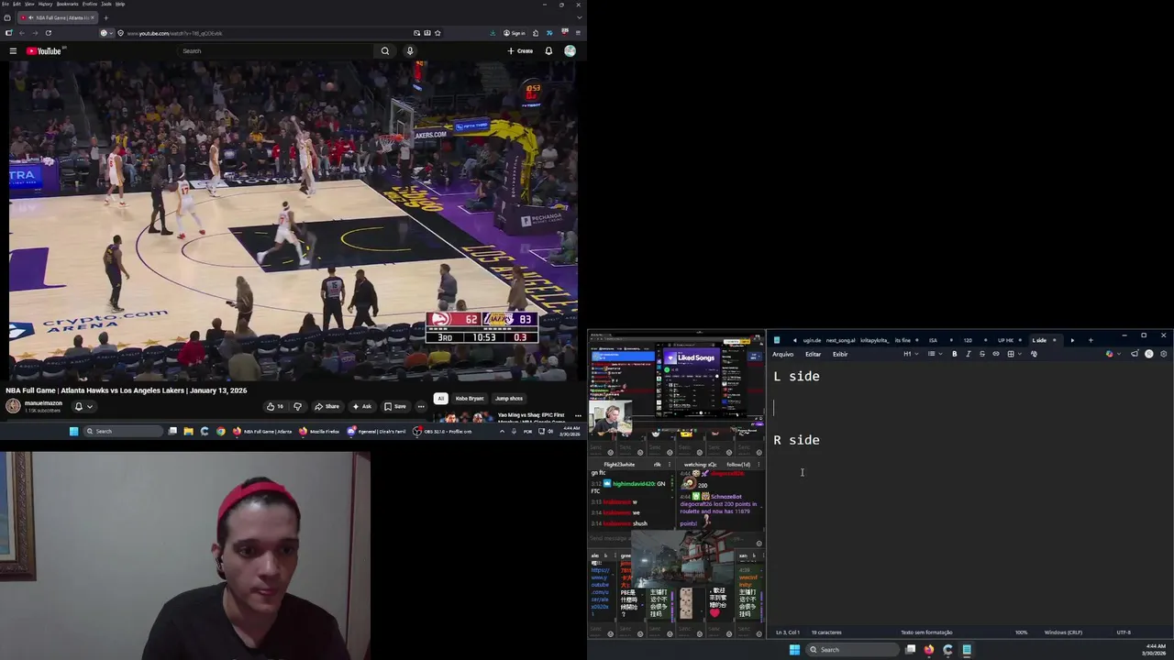Click the YouTube Create button
This screenshot has height=660, width=1174.
[x=520, y=51]
